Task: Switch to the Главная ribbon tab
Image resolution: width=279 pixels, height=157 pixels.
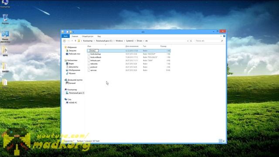Action: click(x=75, y=36)
